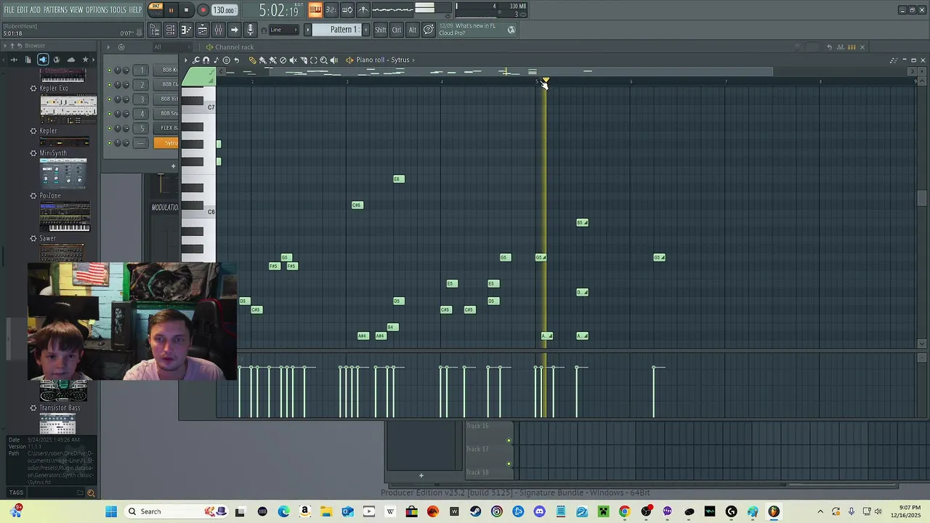930x523 pixels.
Task: Open piano roll Tools wrench menu
Action: (195, 60)
